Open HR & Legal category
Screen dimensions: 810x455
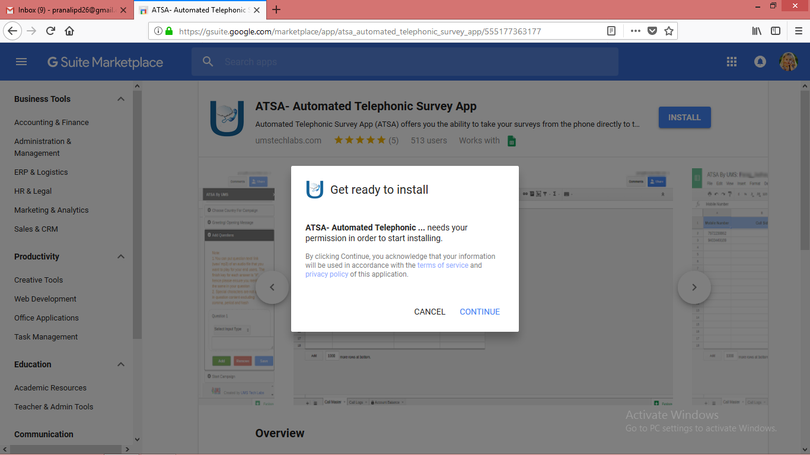pos(33,191)
